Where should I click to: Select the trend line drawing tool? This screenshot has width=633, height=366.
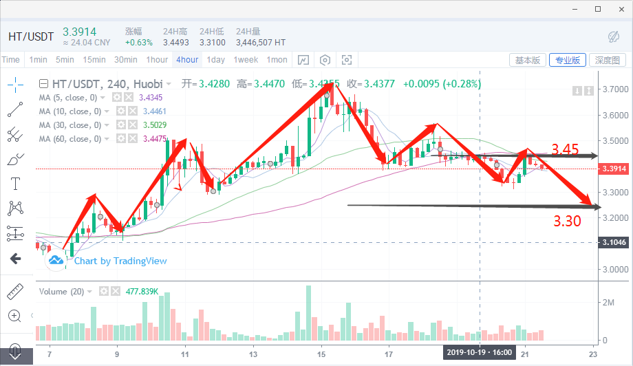point(15,110)
